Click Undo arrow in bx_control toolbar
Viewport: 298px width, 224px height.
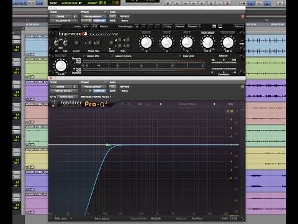click(x=86, y=27)
